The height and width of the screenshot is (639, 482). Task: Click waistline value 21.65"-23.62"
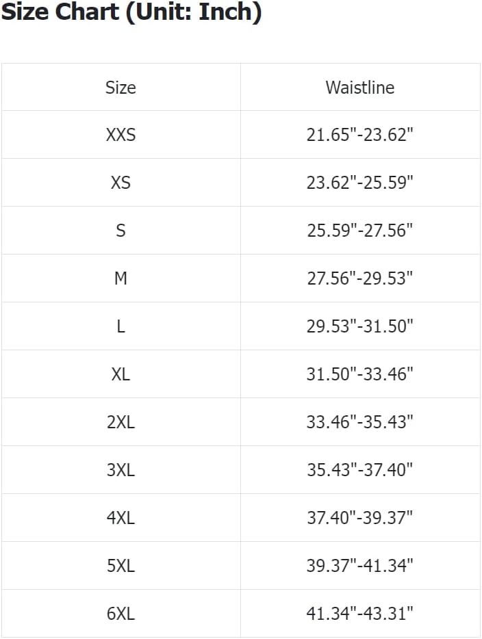pyautogui.click(x=360, y=135)
